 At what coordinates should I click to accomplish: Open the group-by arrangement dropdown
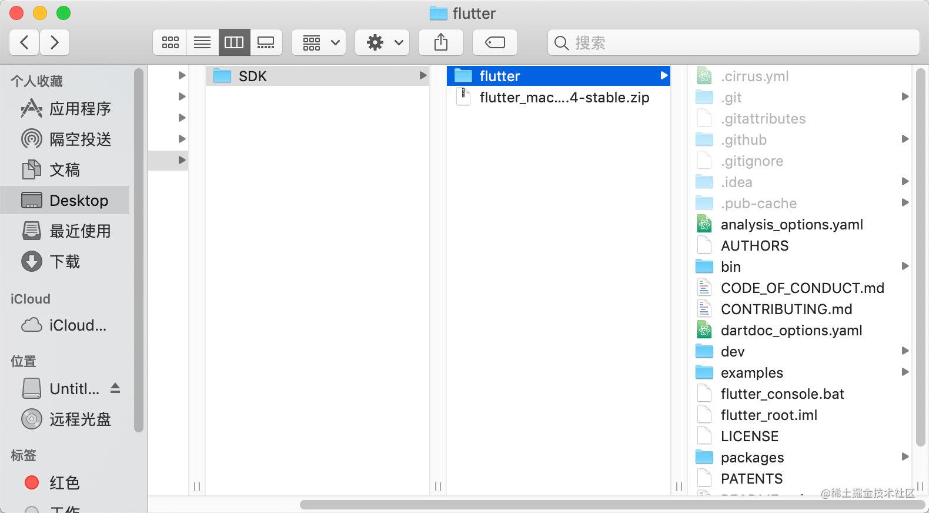(x=319, y=42)
